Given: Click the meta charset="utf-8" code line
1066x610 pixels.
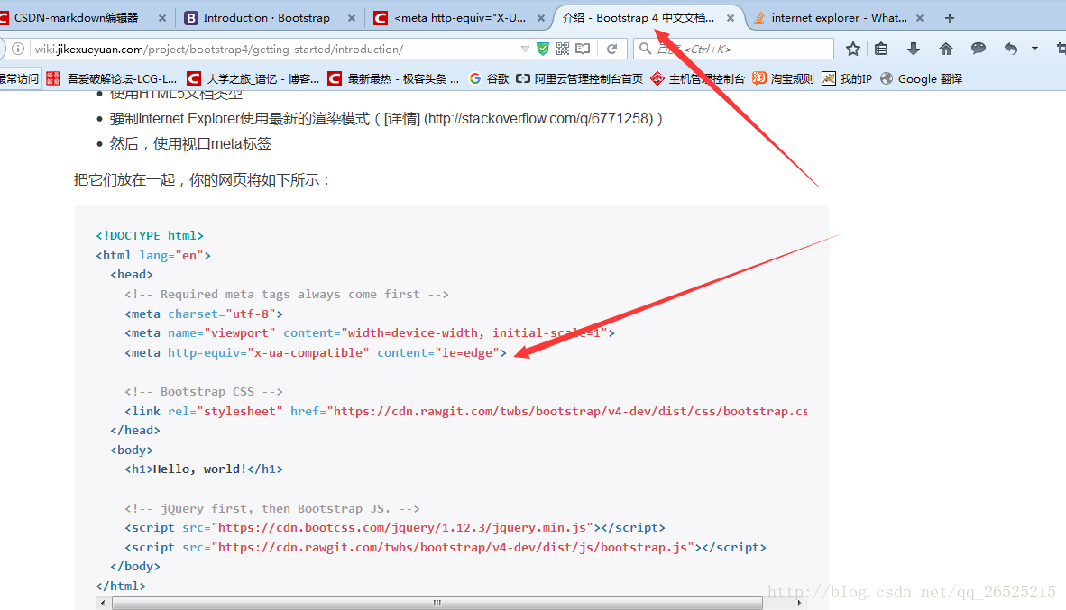Looking at the screenshot, I should click(204, 314).
